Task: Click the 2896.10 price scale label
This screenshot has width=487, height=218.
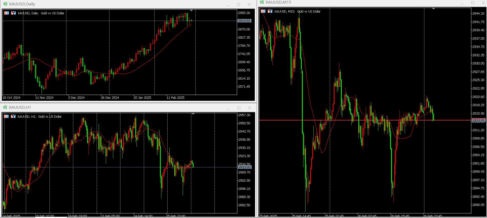Action: (x=244, y=189)
